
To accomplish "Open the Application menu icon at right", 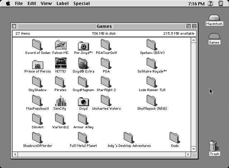I will [221, 3].
